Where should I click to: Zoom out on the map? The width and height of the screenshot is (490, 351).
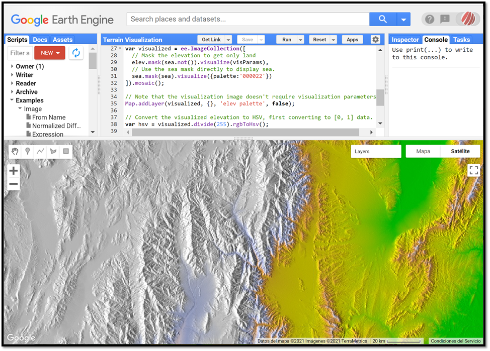click(14, 184)
